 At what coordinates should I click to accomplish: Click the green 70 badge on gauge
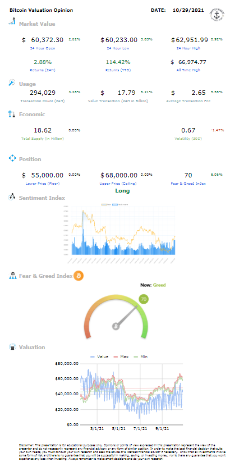[x=144, y=299]
